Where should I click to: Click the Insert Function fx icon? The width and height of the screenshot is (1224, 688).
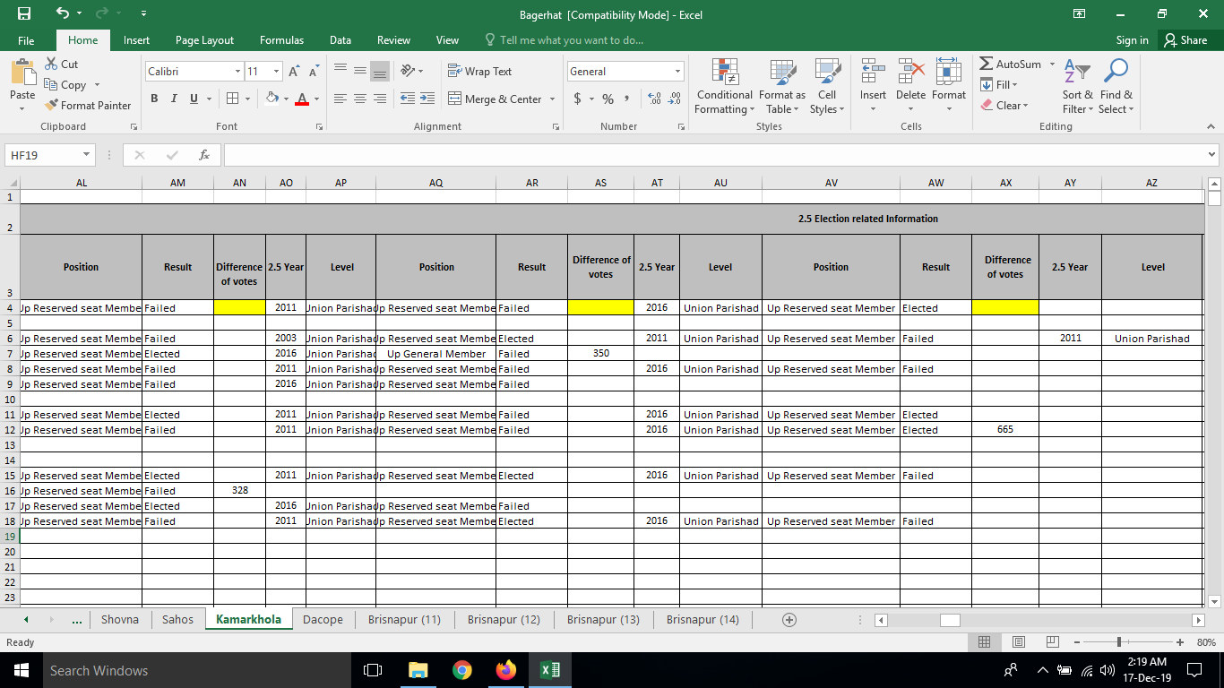(x=204, y=155)
